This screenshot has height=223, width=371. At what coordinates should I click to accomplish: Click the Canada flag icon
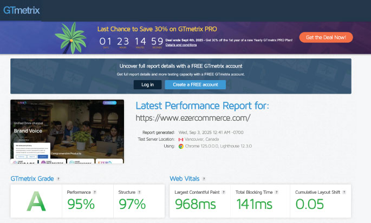coord(181,140)
